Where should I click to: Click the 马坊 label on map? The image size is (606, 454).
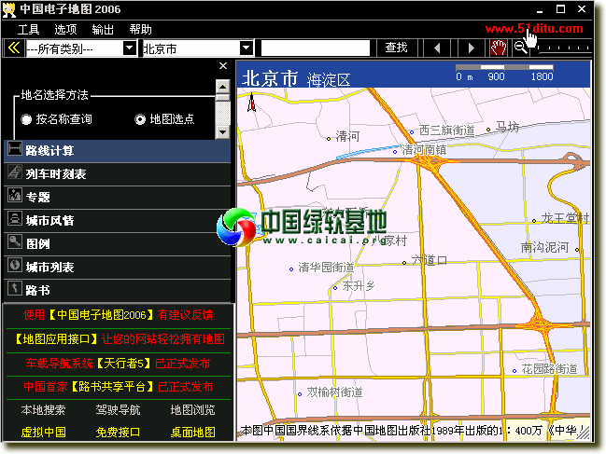(x=507, y=127)
